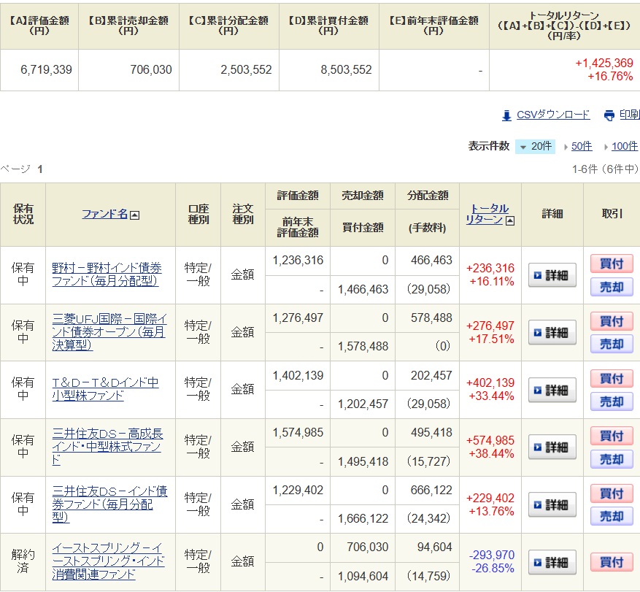Open CSVダウンロード link

coord(552,115)
